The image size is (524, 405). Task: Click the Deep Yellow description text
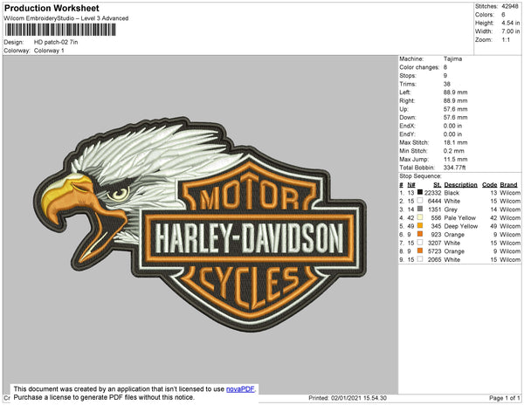461,226
